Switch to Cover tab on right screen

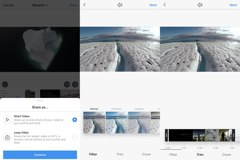point(227,155)
